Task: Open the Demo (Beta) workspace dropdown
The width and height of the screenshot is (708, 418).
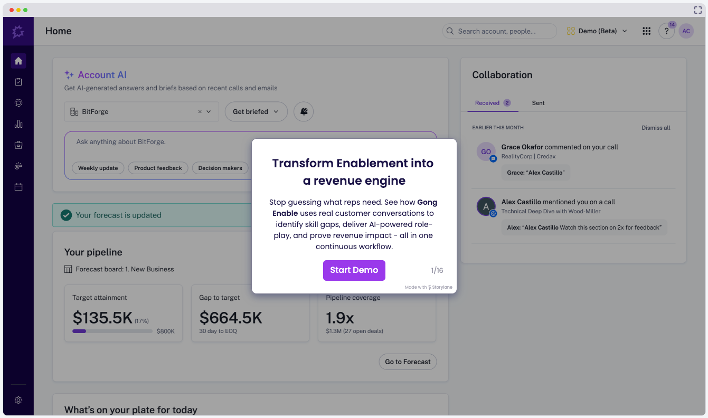Action: point(597,31)
